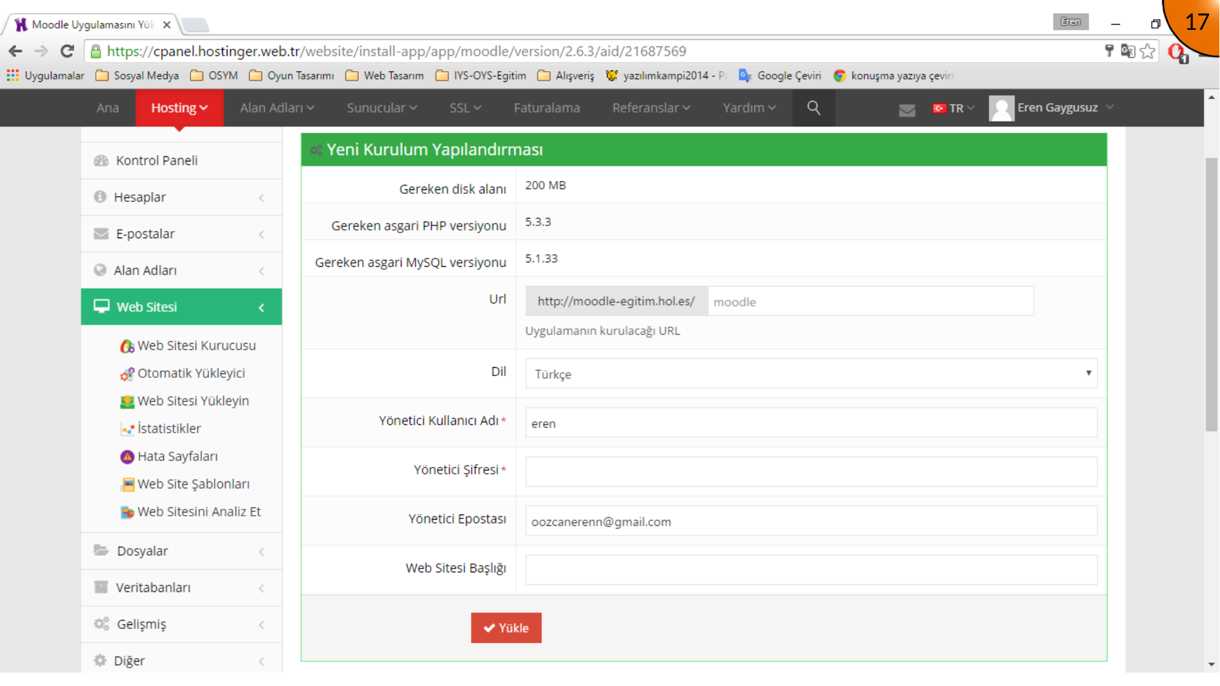Open the Web Tasarım bookmark folder
1220x686 pixels.
click(x=385, y=76)
